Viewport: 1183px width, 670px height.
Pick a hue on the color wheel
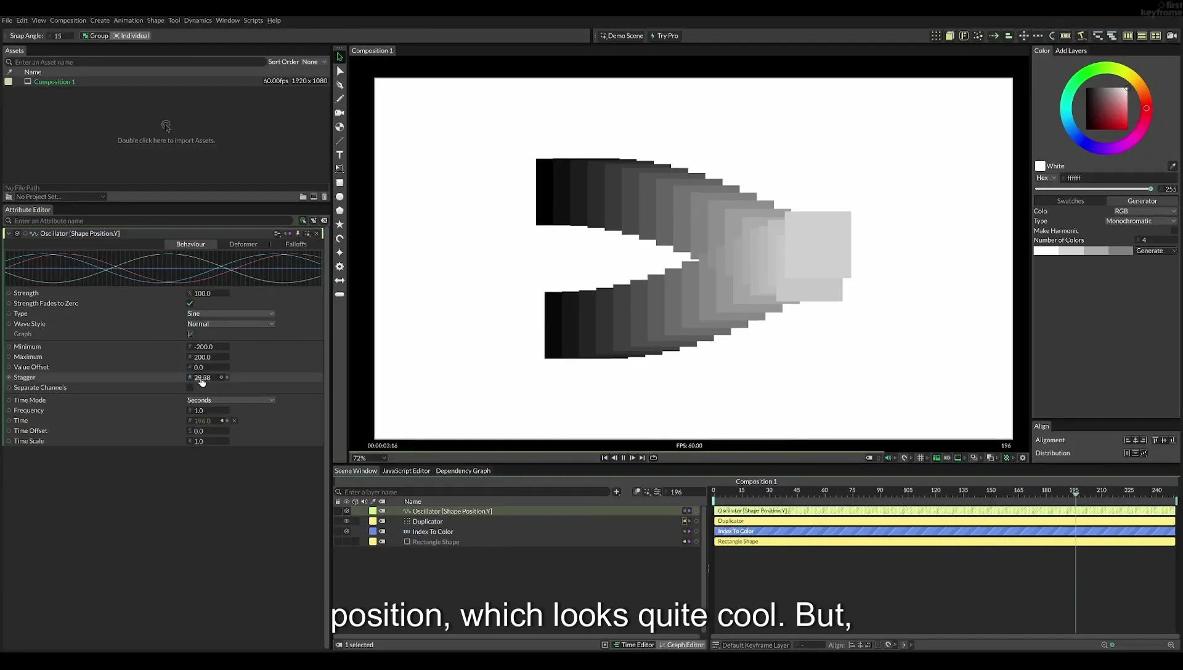pos(1106,108)
